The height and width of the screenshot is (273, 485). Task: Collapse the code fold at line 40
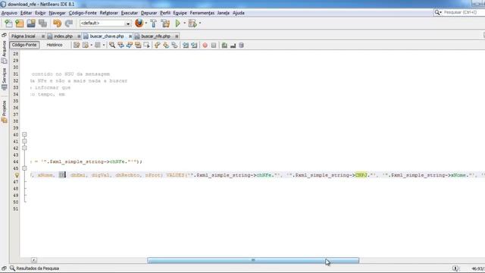[x=24, y=135]
